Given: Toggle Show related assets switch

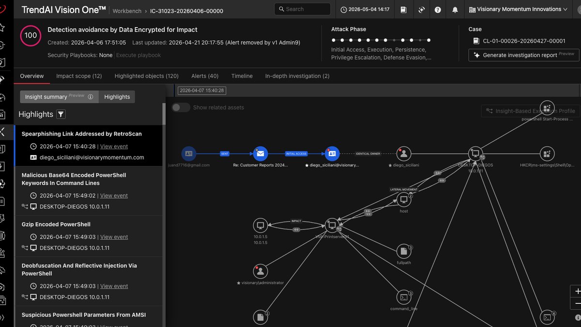Looking at the screenshot, I should tap(181, 108).
